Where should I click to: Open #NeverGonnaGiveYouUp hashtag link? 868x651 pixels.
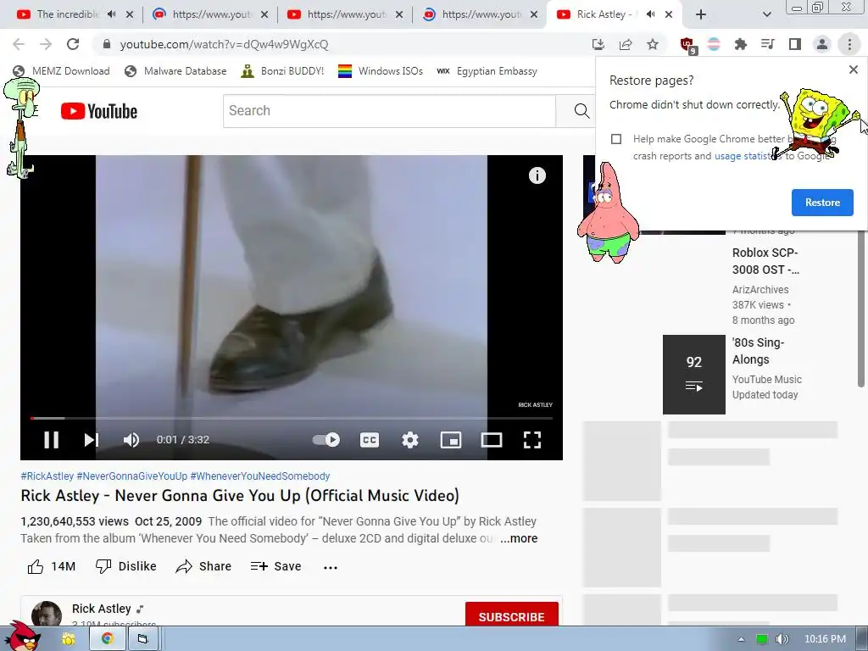click(x=131, y=476)
